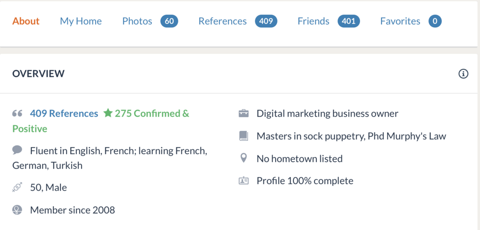Click the ID card profile completeness icon
The height and width of the screenshot is (230, 480).
tap(244, 181)
